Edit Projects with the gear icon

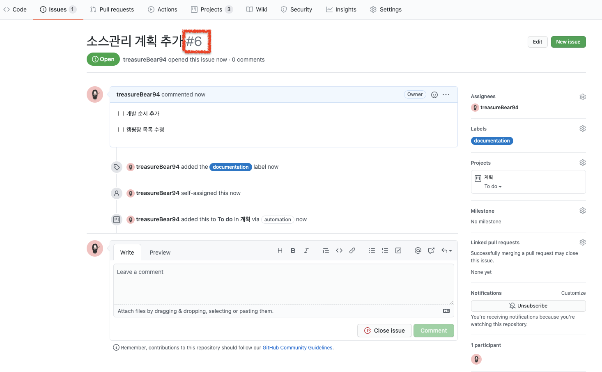[583, 163]
